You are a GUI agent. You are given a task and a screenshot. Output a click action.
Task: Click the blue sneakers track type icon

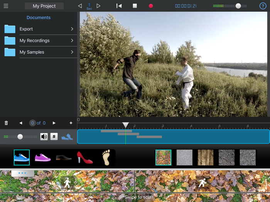[x=67, y=137]
